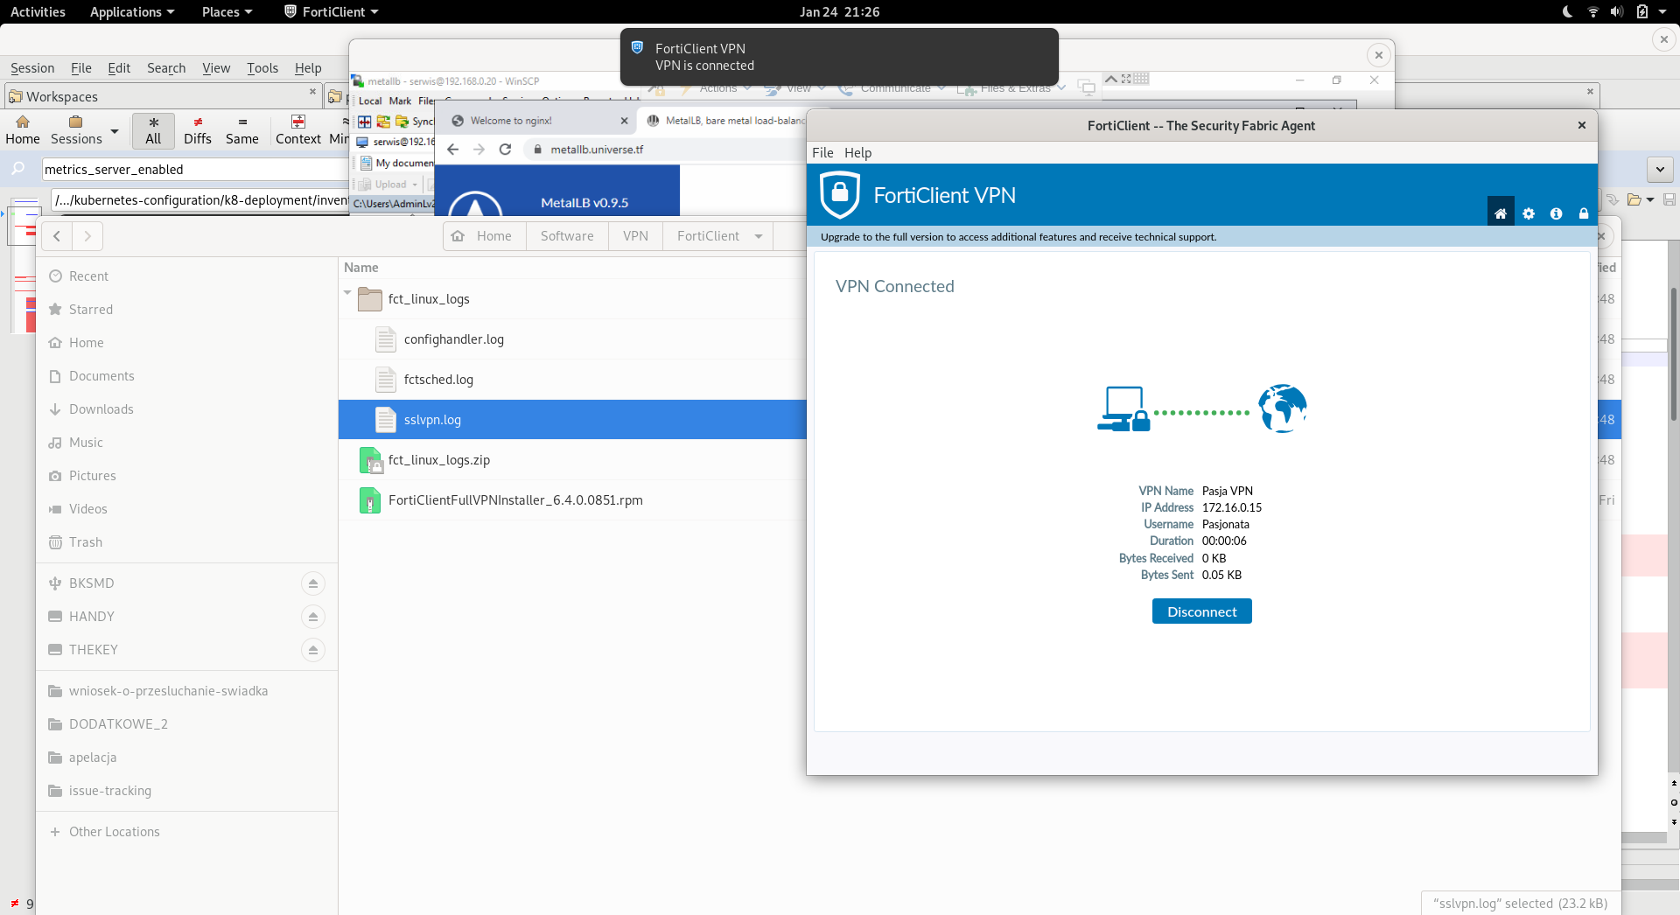Reload page in browser window
The width and height of the screenshot is (1680, 915).
pos(505,150)
